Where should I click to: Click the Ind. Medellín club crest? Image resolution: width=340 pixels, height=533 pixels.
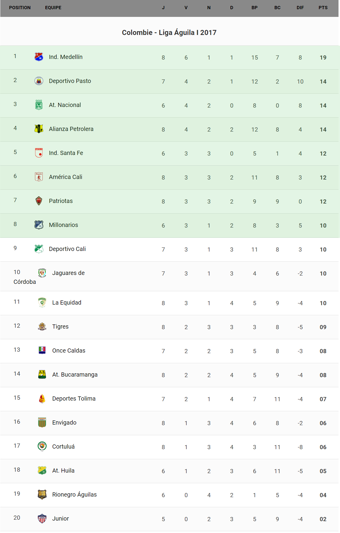(39, 57)
